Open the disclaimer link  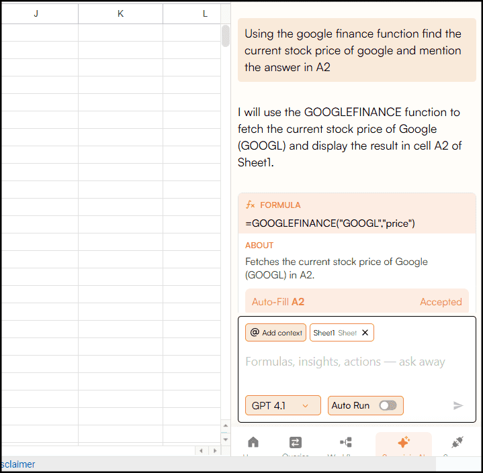18,464
